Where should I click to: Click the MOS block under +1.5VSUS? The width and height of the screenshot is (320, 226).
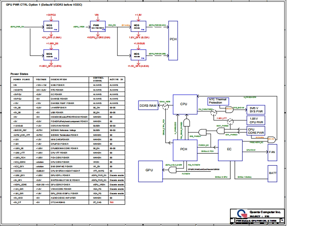click(x=138, y=55)
